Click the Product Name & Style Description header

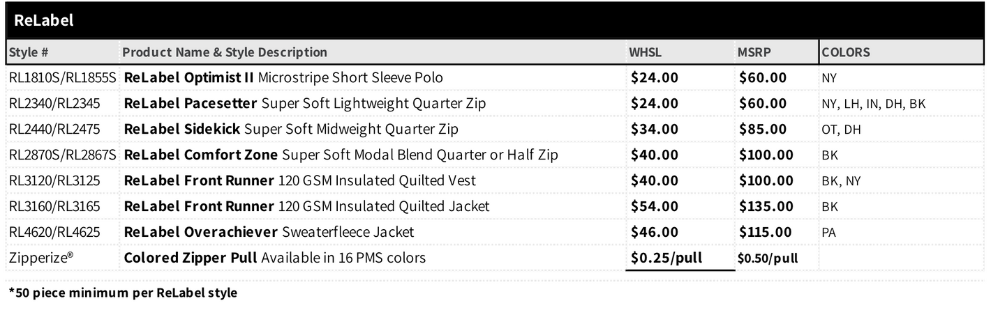tap(225, 52)
